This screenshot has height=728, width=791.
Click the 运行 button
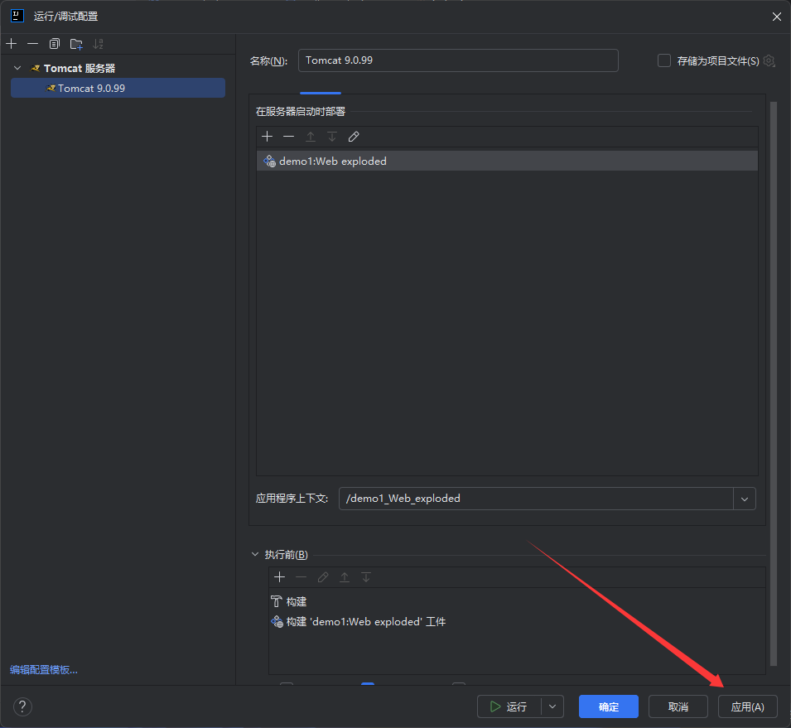509,706
